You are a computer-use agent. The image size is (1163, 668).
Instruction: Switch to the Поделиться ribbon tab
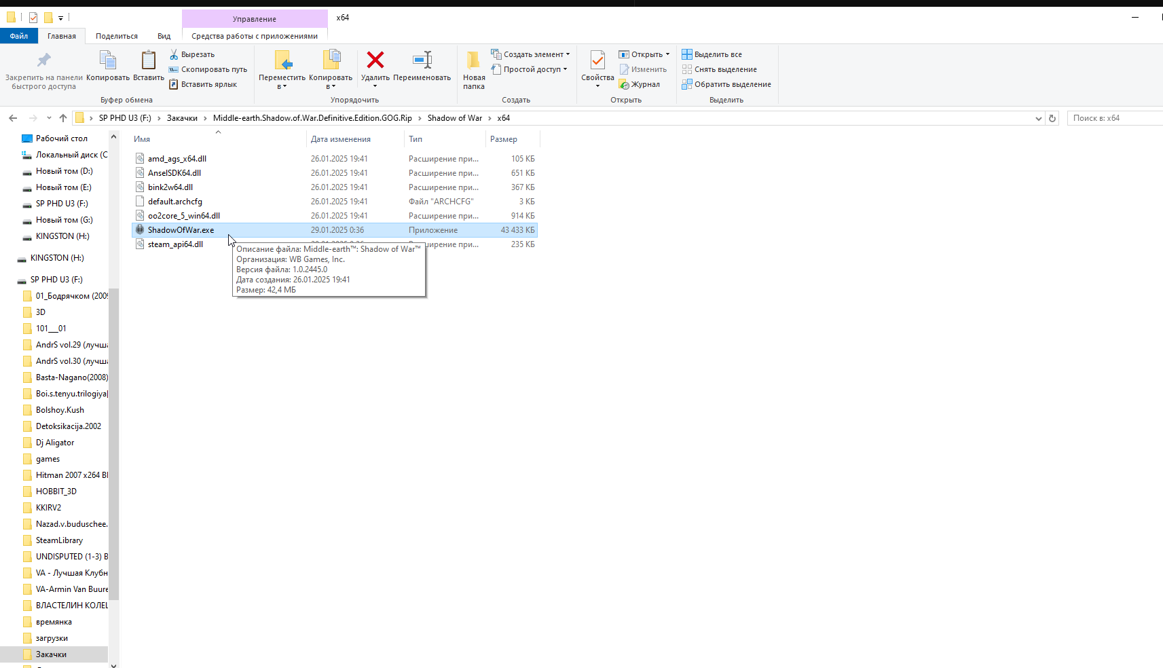[117, 36]
